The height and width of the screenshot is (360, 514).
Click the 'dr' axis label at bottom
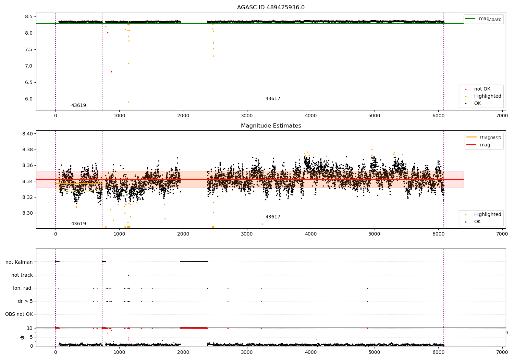22,337
